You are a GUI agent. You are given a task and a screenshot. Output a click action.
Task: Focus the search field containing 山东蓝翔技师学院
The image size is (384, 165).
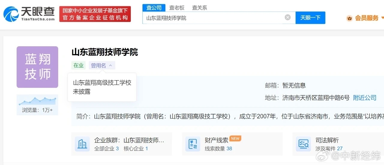[x=219, y=18]
